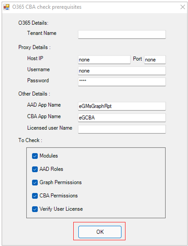Untick the CBA Permissions checkbox
This screenshot has width=188, height=246.
[35, 196]
